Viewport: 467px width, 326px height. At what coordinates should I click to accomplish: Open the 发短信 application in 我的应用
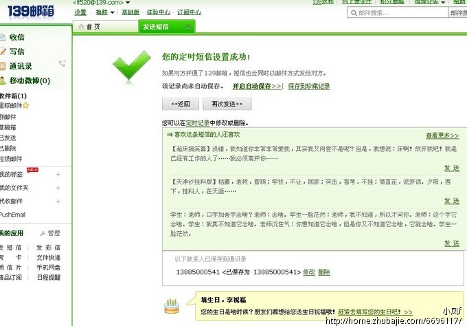(x=11, y=248)
